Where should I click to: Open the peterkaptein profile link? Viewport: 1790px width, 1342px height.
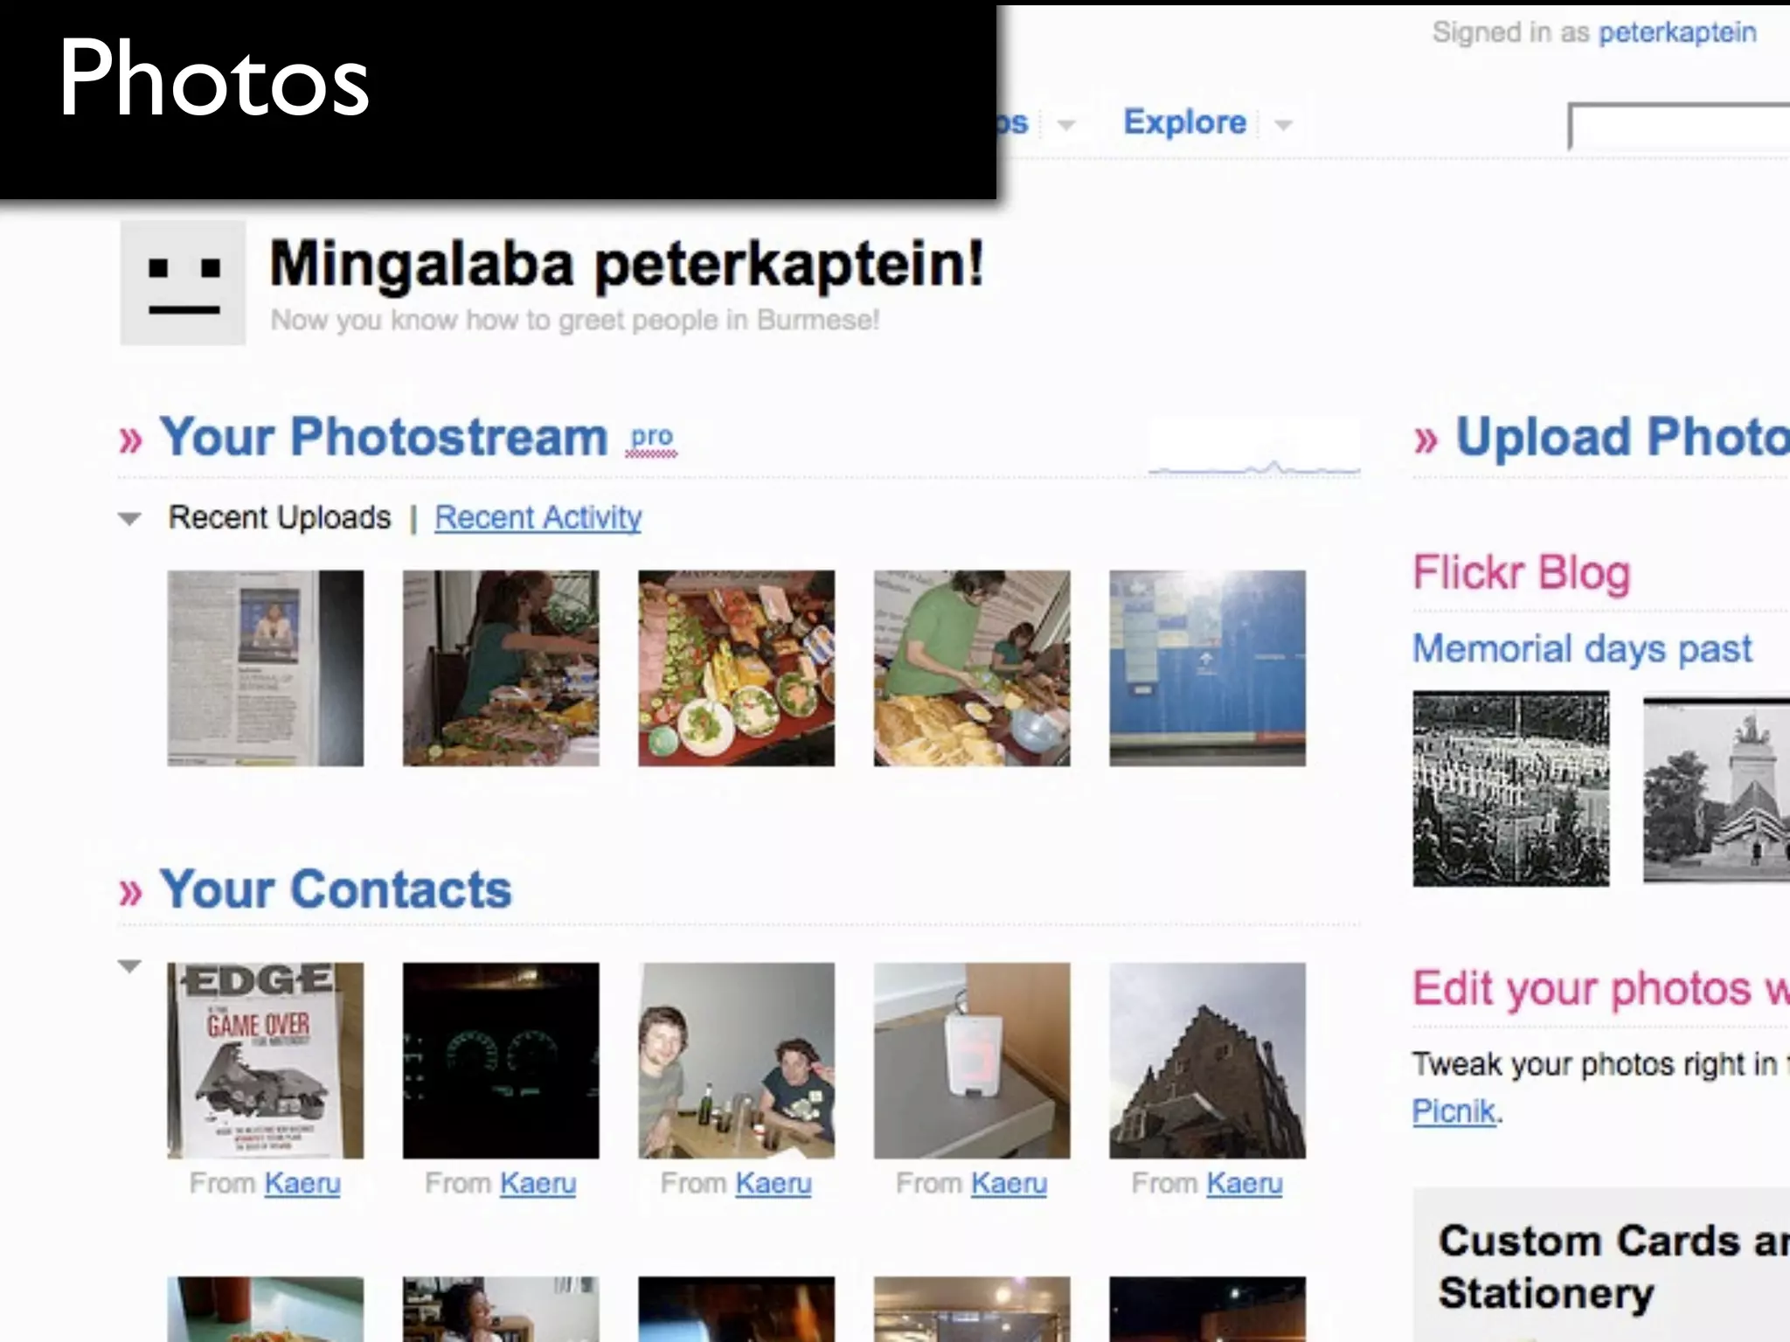(x=1676, y=33)
